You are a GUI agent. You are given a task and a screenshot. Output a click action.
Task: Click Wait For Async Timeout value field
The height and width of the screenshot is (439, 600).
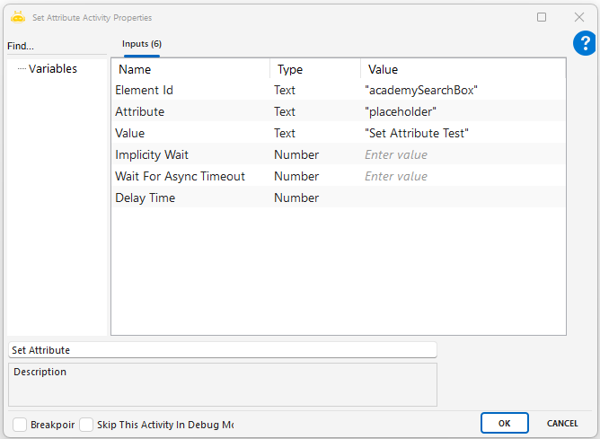click(x=462, y=176)
